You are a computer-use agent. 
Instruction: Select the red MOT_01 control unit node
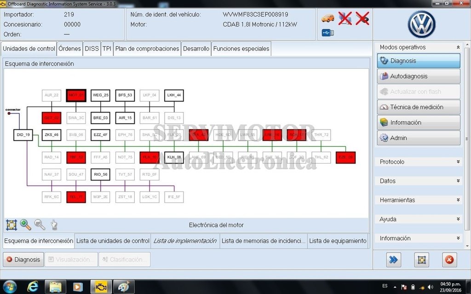tap(76, 96)
